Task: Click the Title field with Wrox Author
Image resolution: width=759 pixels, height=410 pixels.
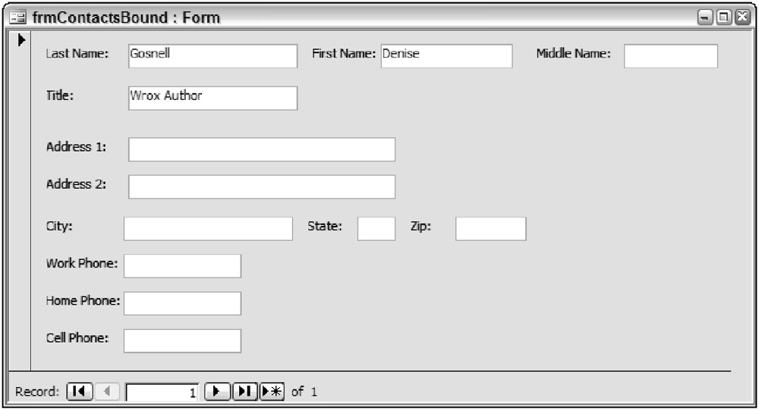Action: [213, 98]
